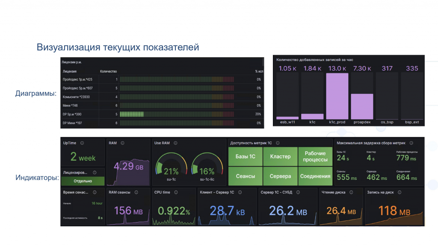Image resolution: width=438 pixels, height=246 pixels.
Task: Click the 4.29 GB RAM value
Action: click(x=128, y=167)
